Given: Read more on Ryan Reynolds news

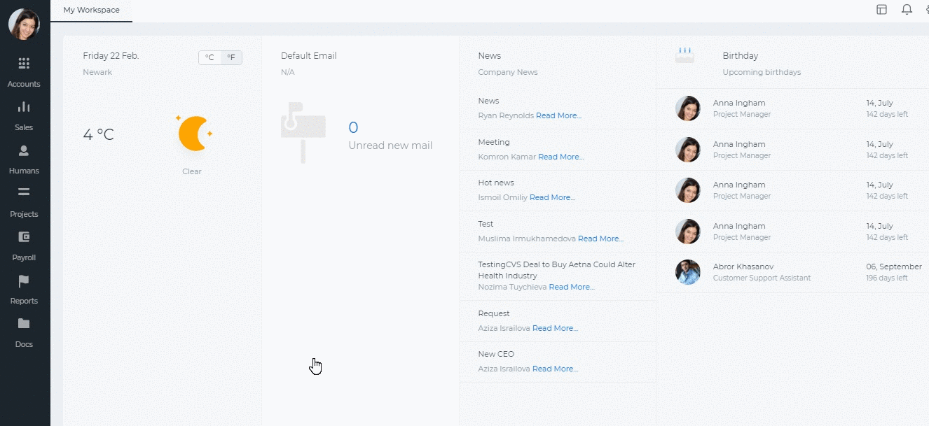Looking at the screenshot, I should point(558,115).
